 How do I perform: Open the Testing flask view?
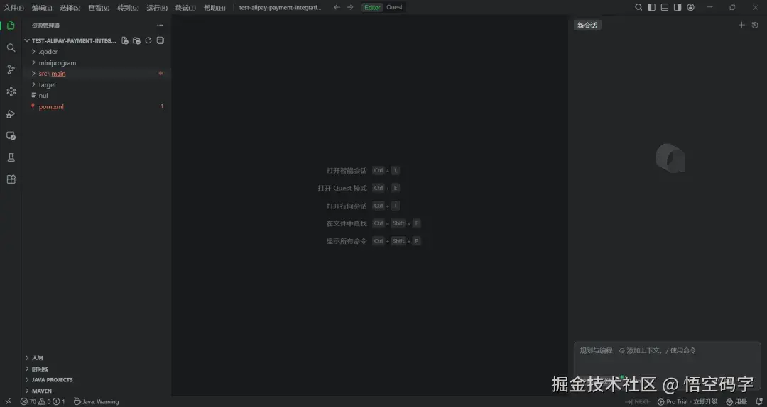pyautogui.click(x=11, y=157)
